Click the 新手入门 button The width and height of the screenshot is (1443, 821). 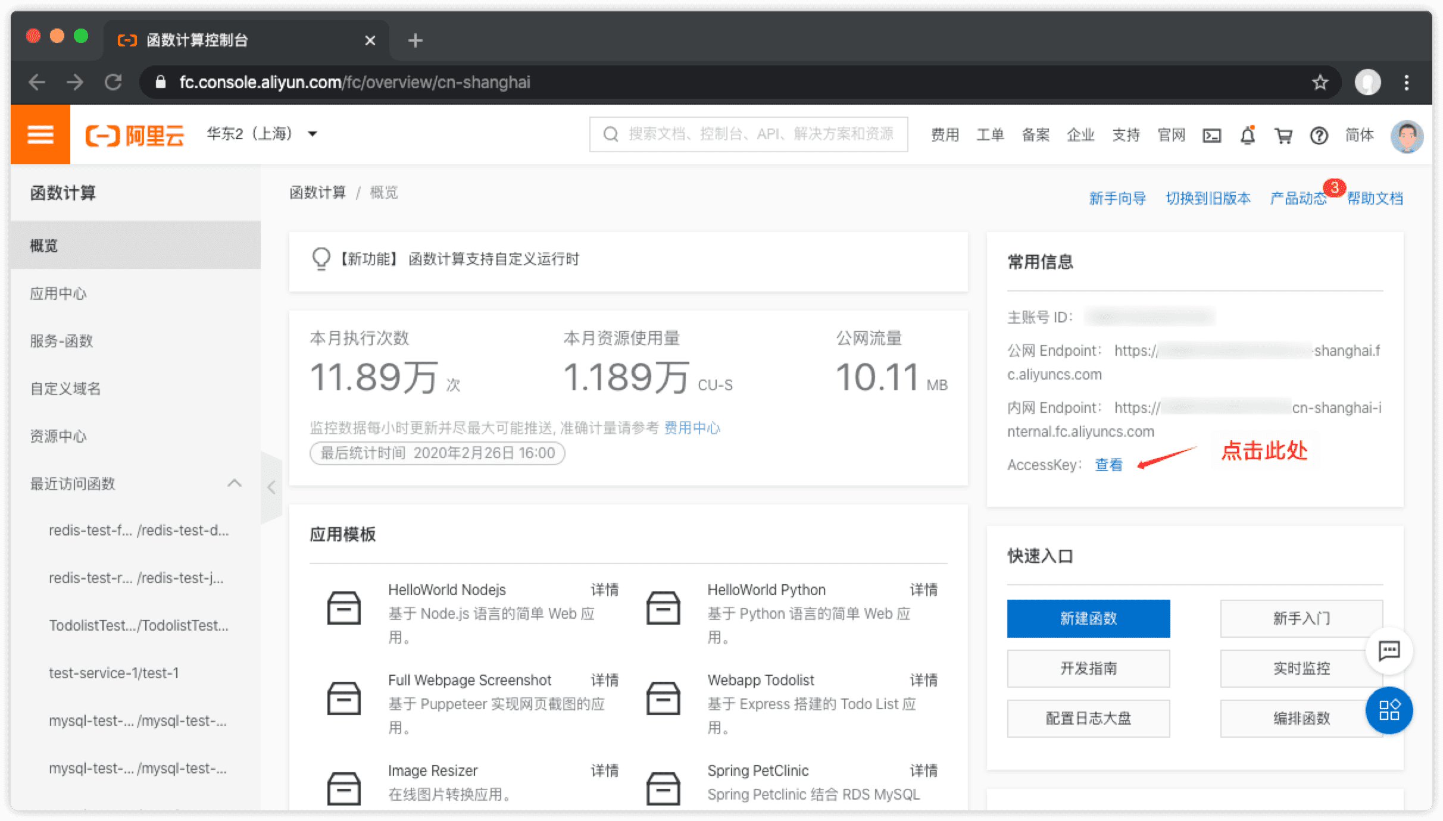pyautogui.click(x=1301, y=619)
